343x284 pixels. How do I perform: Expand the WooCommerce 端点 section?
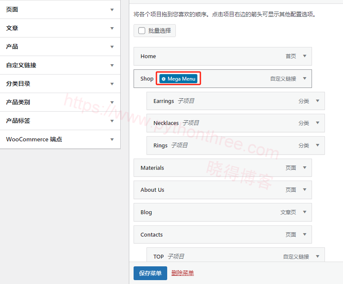112,139
